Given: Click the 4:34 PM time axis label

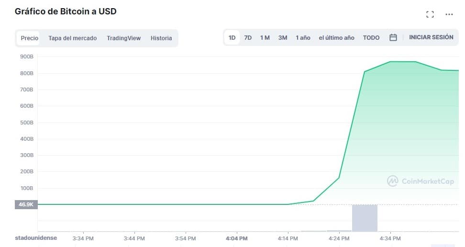Looking at the screenshot, I should coord(390,238).
